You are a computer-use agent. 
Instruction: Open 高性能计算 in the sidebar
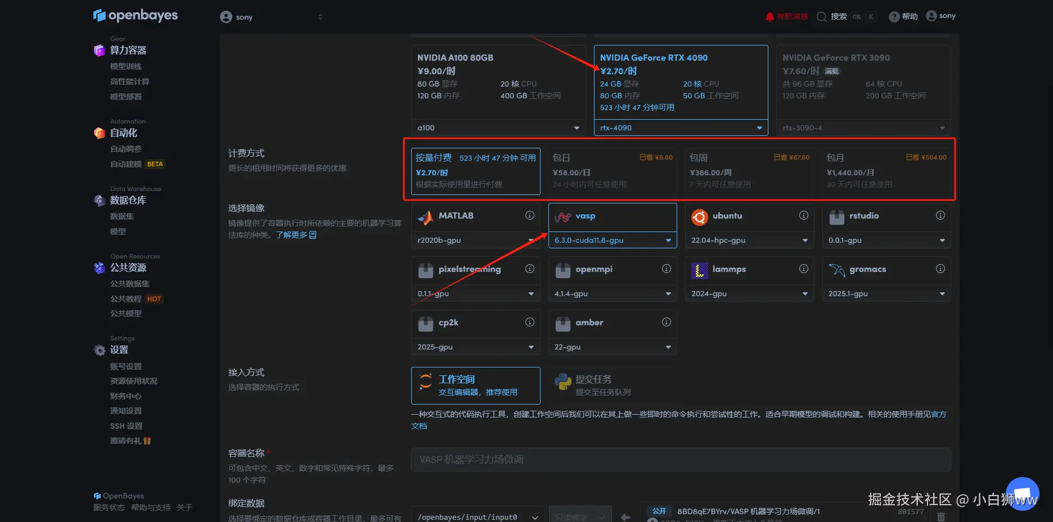130,81
